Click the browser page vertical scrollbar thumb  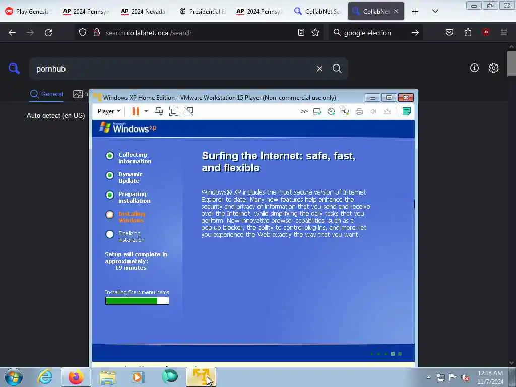[511, 64]
